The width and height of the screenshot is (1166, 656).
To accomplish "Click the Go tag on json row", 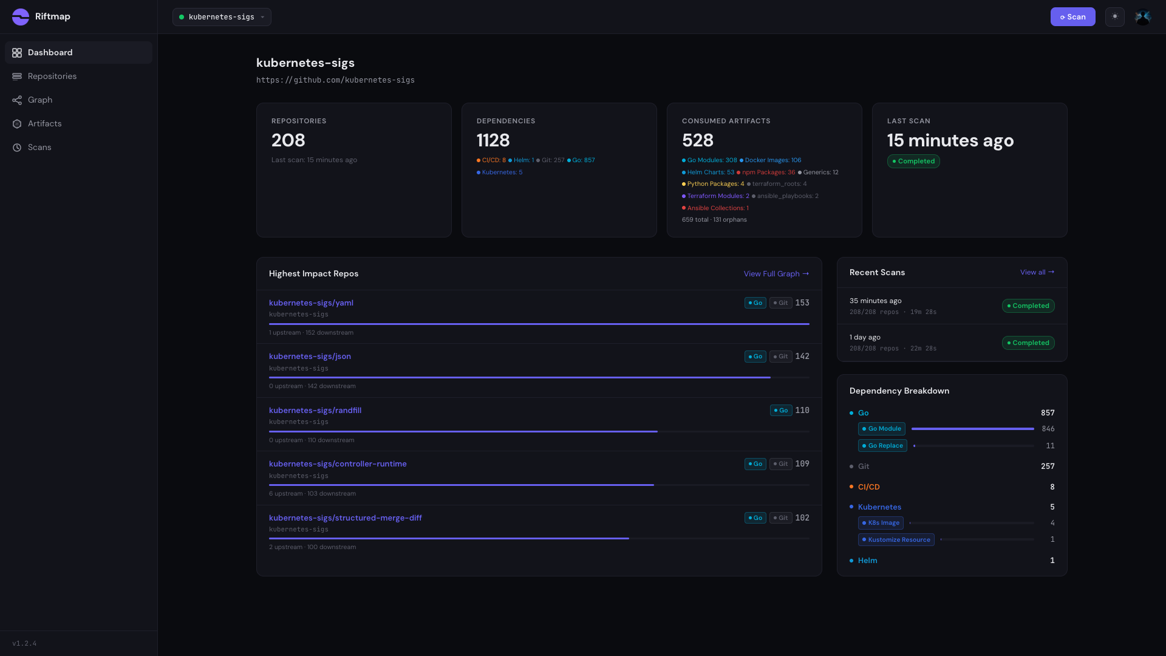I will (755, 357).
